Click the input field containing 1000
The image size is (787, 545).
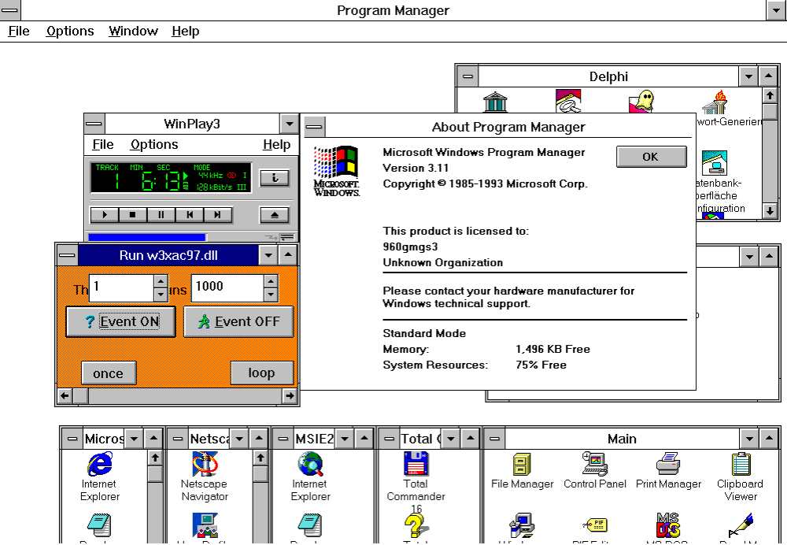point(228,287)
